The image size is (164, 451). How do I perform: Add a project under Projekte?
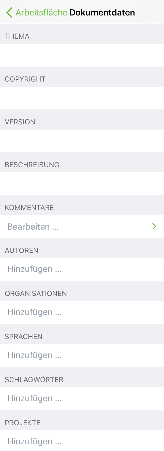coord(34,441)
